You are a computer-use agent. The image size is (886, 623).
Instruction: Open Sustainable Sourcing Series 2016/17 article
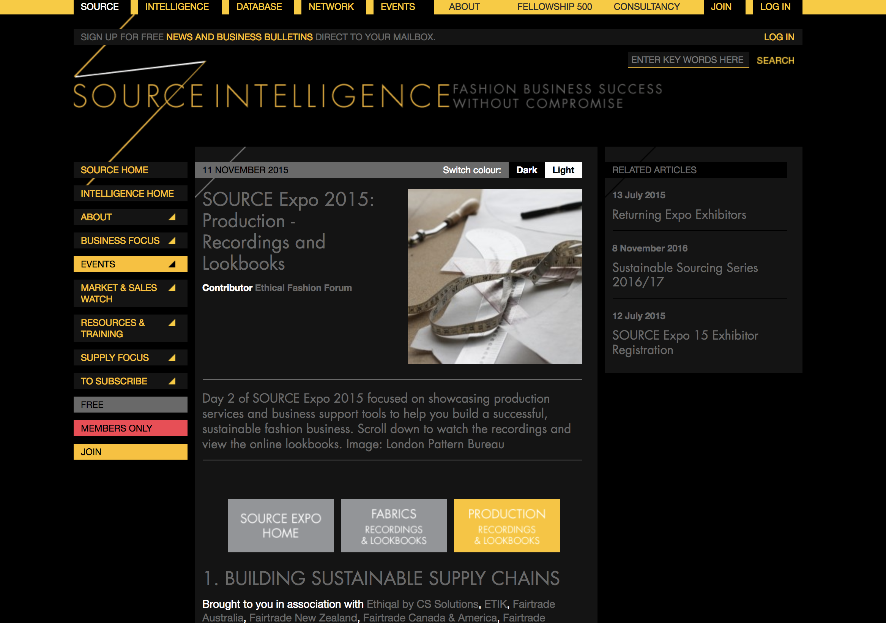tap(685, 275)
